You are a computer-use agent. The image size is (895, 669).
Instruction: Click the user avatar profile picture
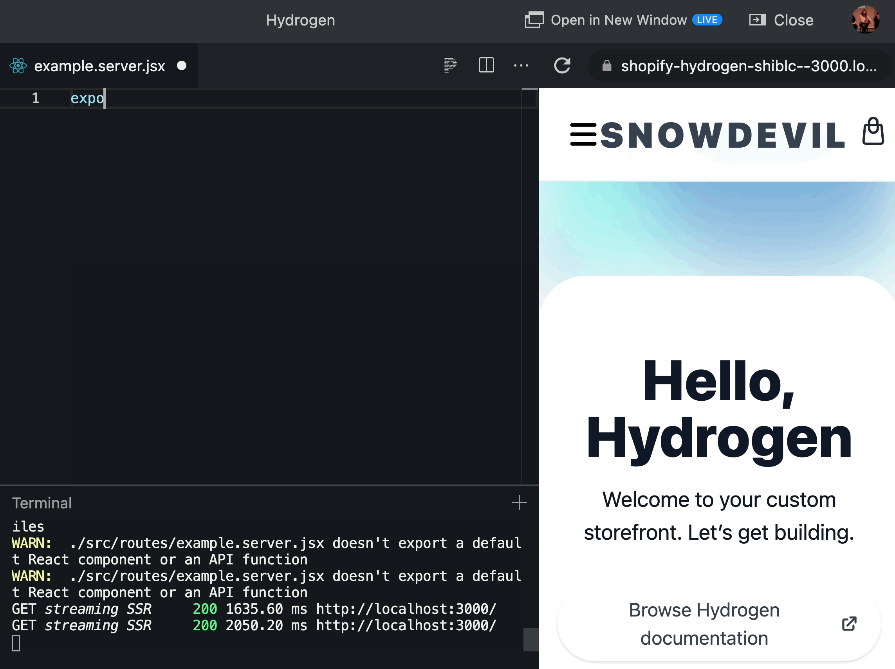click(865, 20)
